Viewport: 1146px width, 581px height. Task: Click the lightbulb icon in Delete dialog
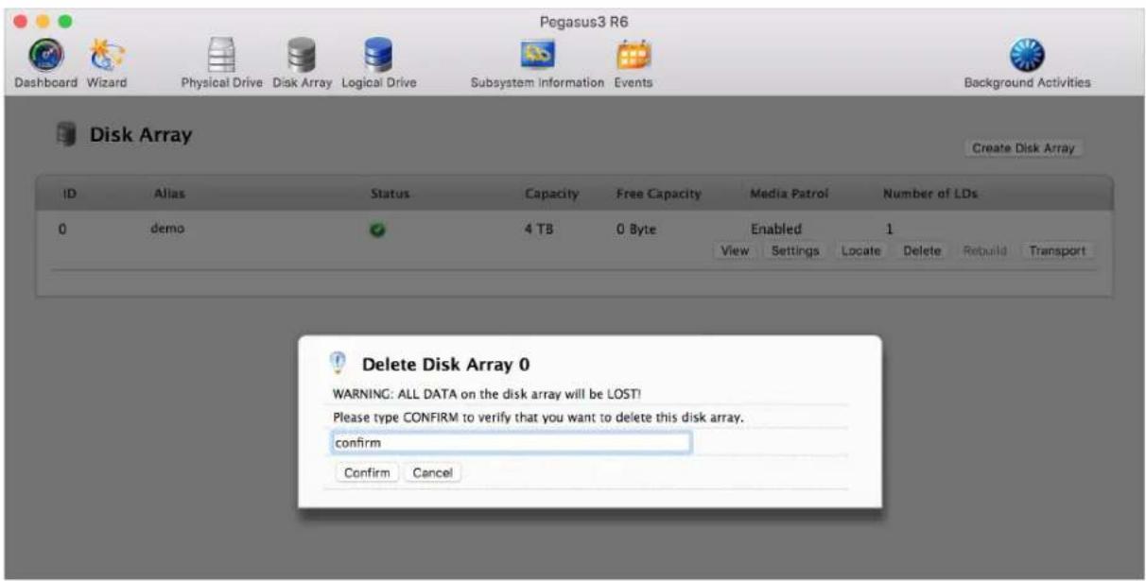tap(339, 365)
